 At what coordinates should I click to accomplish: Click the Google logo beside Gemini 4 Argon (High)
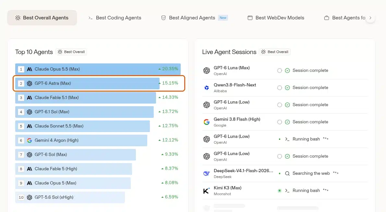click(30, 140)
